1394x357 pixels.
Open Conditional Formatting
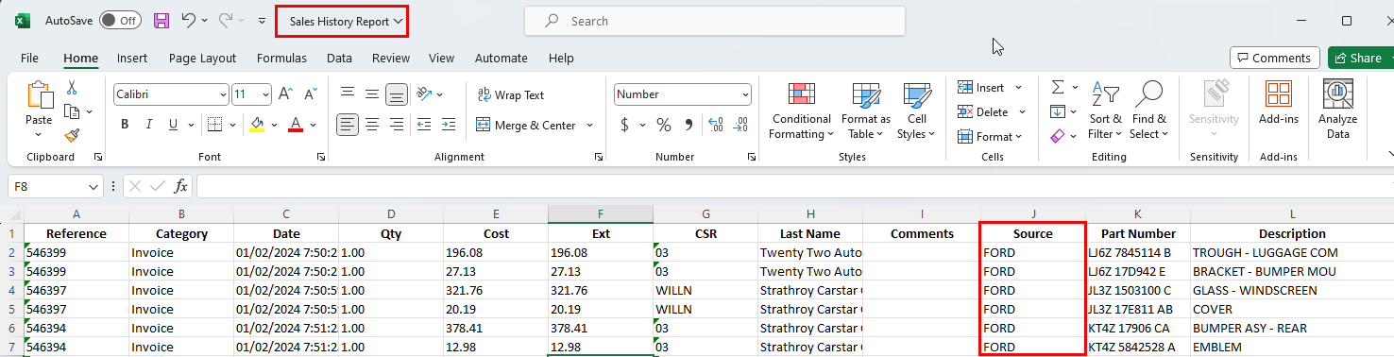point(802,110)
